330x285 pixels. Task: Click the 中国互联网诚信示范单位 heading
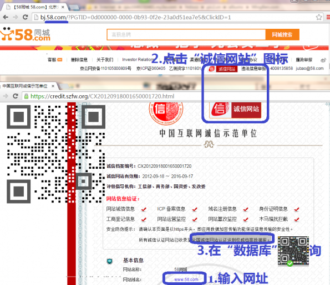pyautogui.click(x=209, y=133)
